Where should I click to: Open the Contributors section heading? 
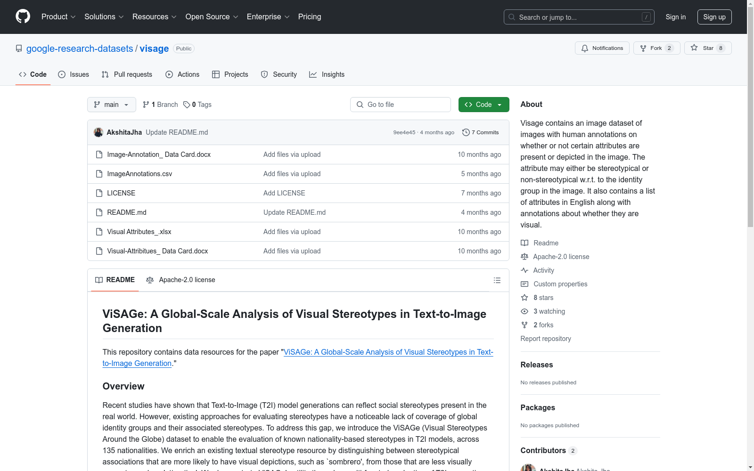(x=543, y=450)
